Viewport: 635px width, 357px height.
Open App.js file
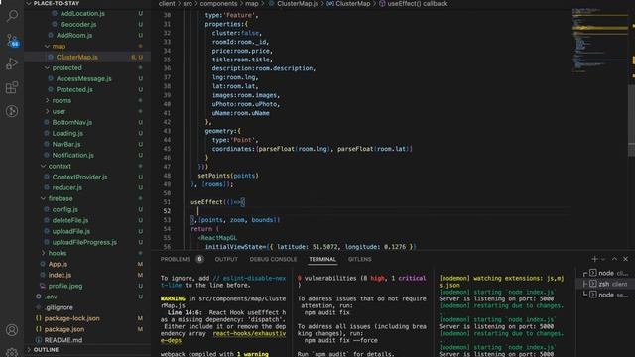pyautogui.click(x=58, y=264)
